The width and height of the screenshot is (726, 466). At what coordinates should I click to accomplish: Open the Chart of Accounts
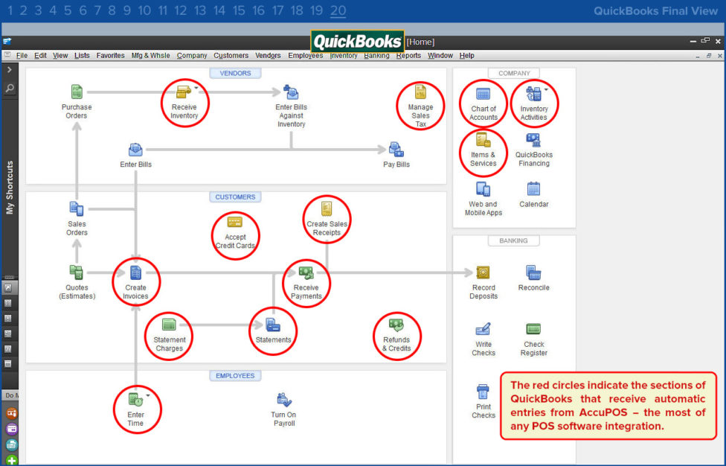click(x=483, y=94)
